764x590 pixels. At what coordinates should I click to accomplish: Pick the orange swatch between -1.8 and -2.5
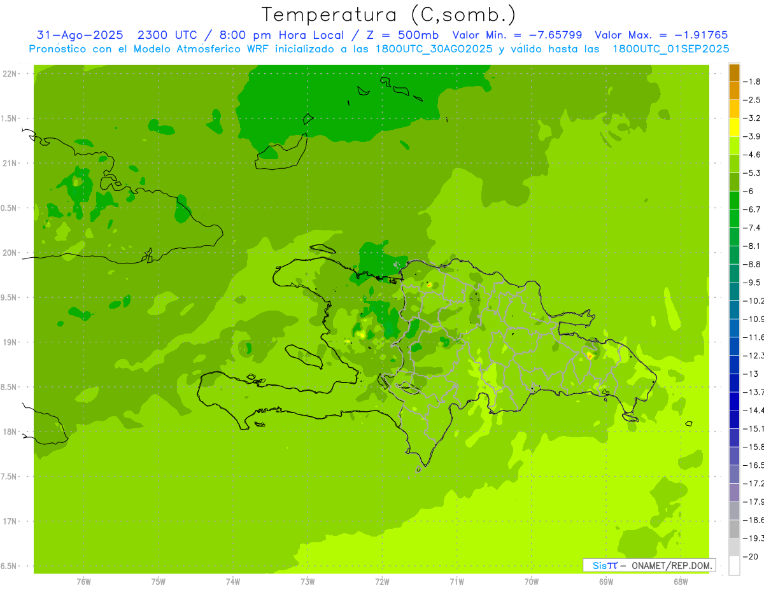[734, 90]
